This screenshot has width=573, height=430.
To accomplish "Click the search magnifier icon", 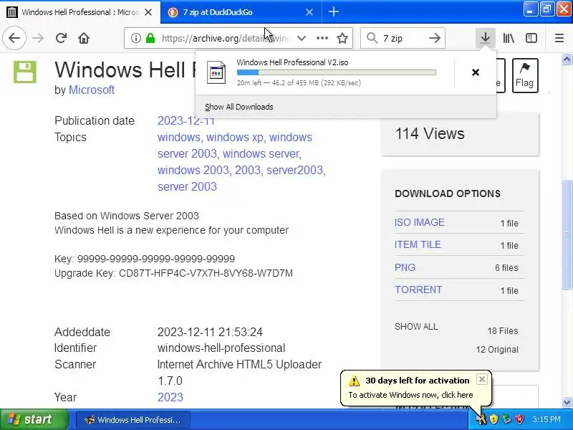I will point(372,38).
